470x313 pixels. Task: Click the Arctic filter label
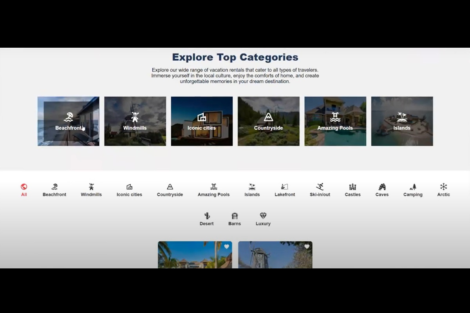point(443,194)
